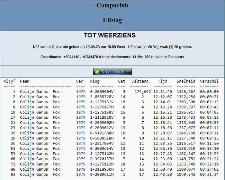225x180 pixels.
Task: Click the distance value 174,692
Action: (143, 92)
